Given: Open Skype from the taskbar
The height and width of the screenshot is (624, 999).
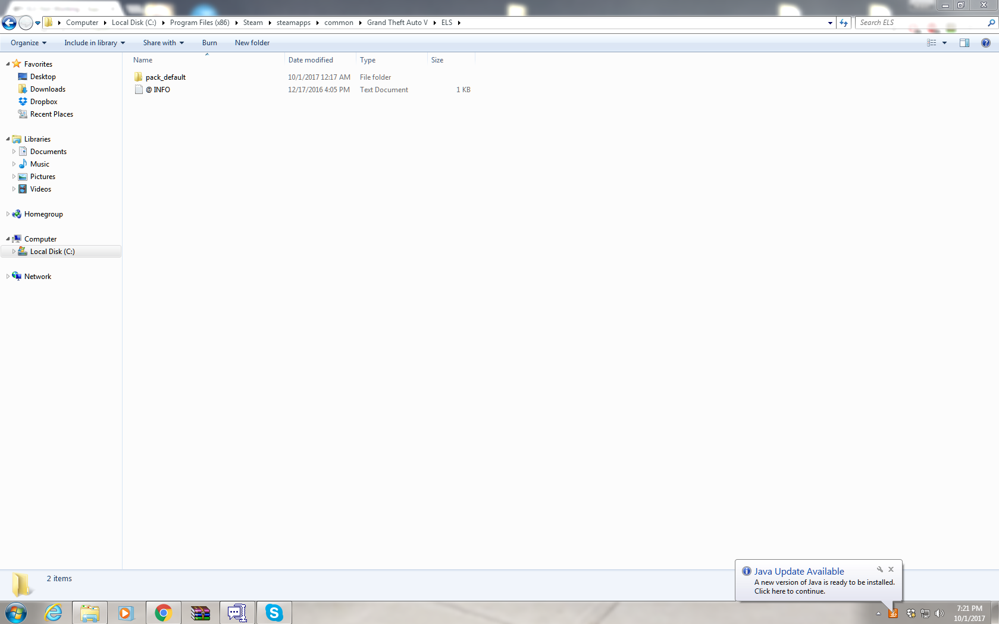Looking at the screenshot, I should click(274, 613).
